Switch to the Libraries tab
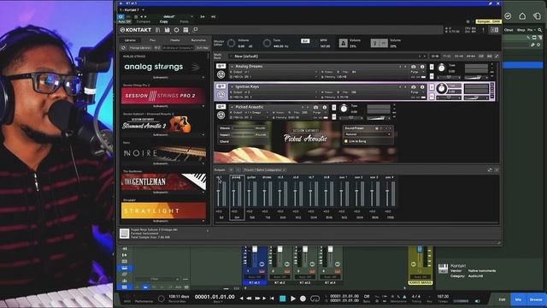 pyautogui.click(x=131, y=40)
